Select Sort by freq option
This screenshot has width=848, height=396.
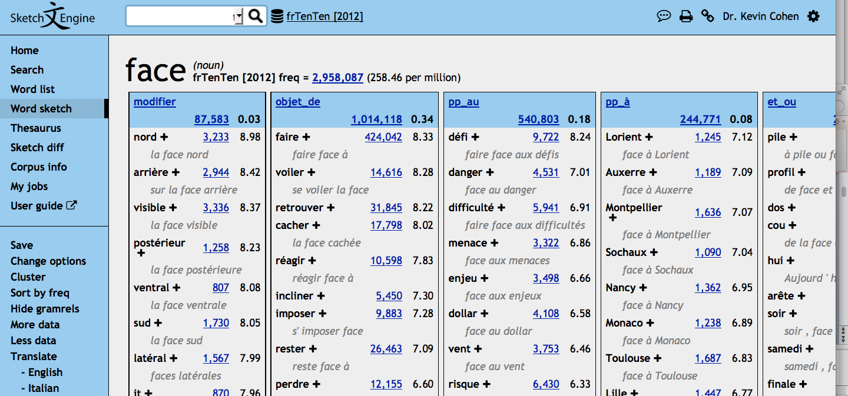(40, 293)
